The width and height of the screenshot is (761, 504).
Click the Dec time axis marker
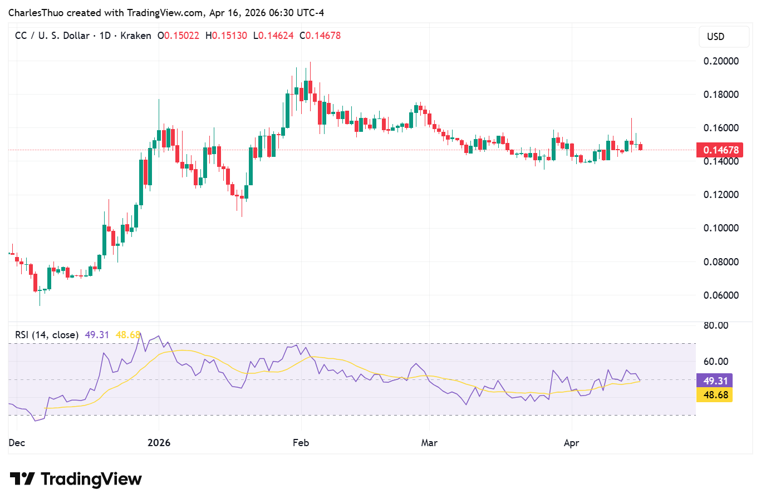tap(17, 443)
